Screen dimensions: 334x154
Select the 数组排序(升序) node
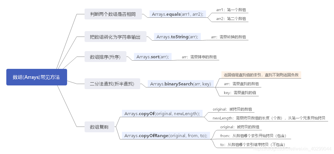(106, 57)
